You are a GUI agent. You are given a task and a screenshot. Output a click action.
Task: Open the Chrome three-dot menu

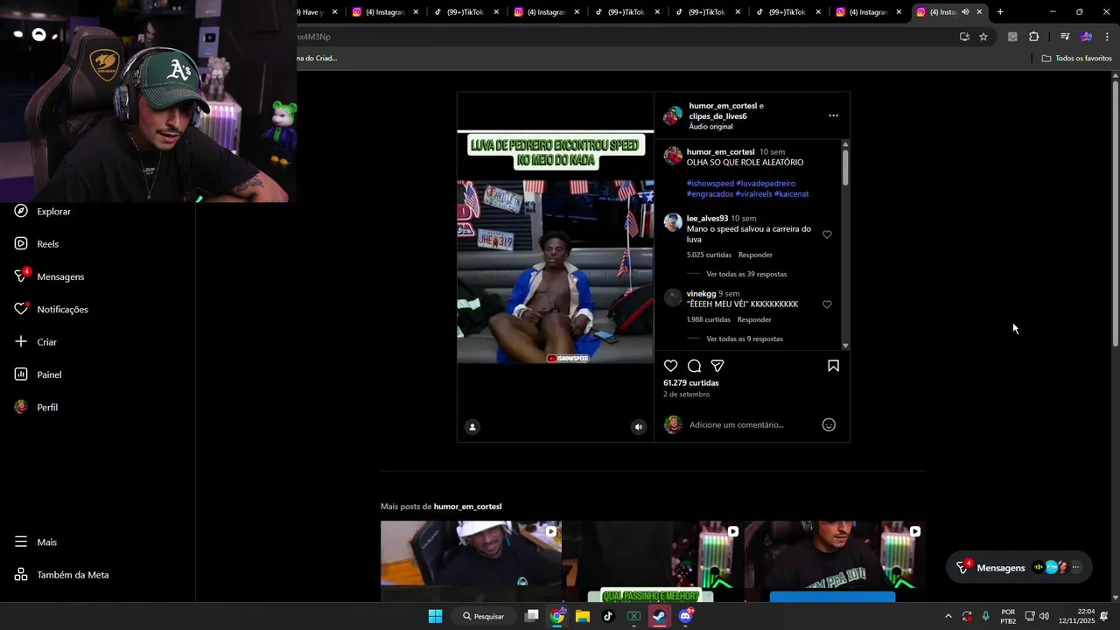click(x=1107, y=37)
